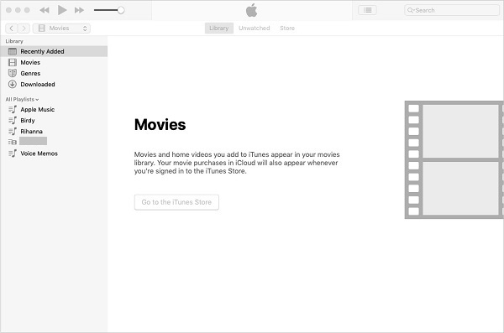
Task: Select the Library tab
Action: point(219,29)
